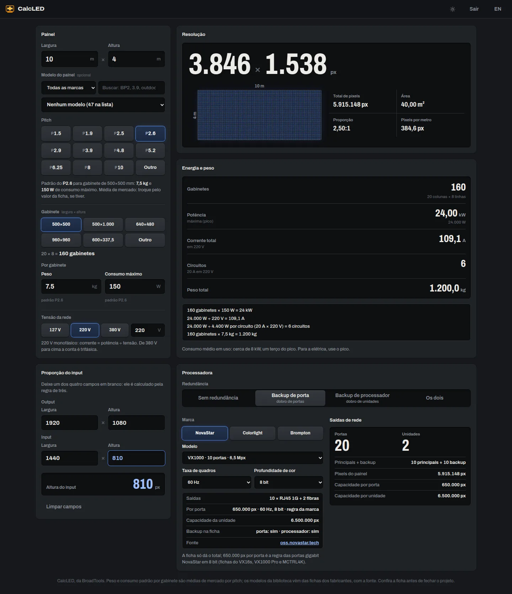Expand the Nenhum modelo list dropdown

point(103,105)
